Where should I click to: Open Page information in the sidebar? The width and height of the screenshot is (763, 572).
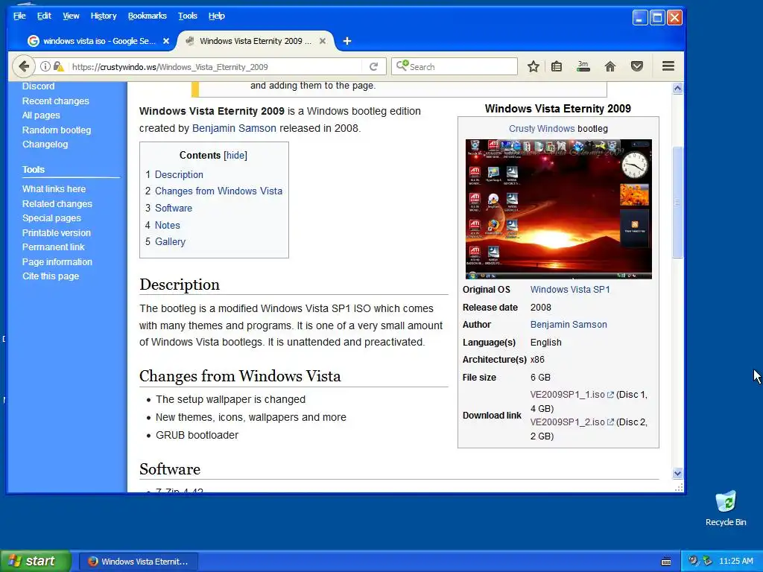[57, 261]
